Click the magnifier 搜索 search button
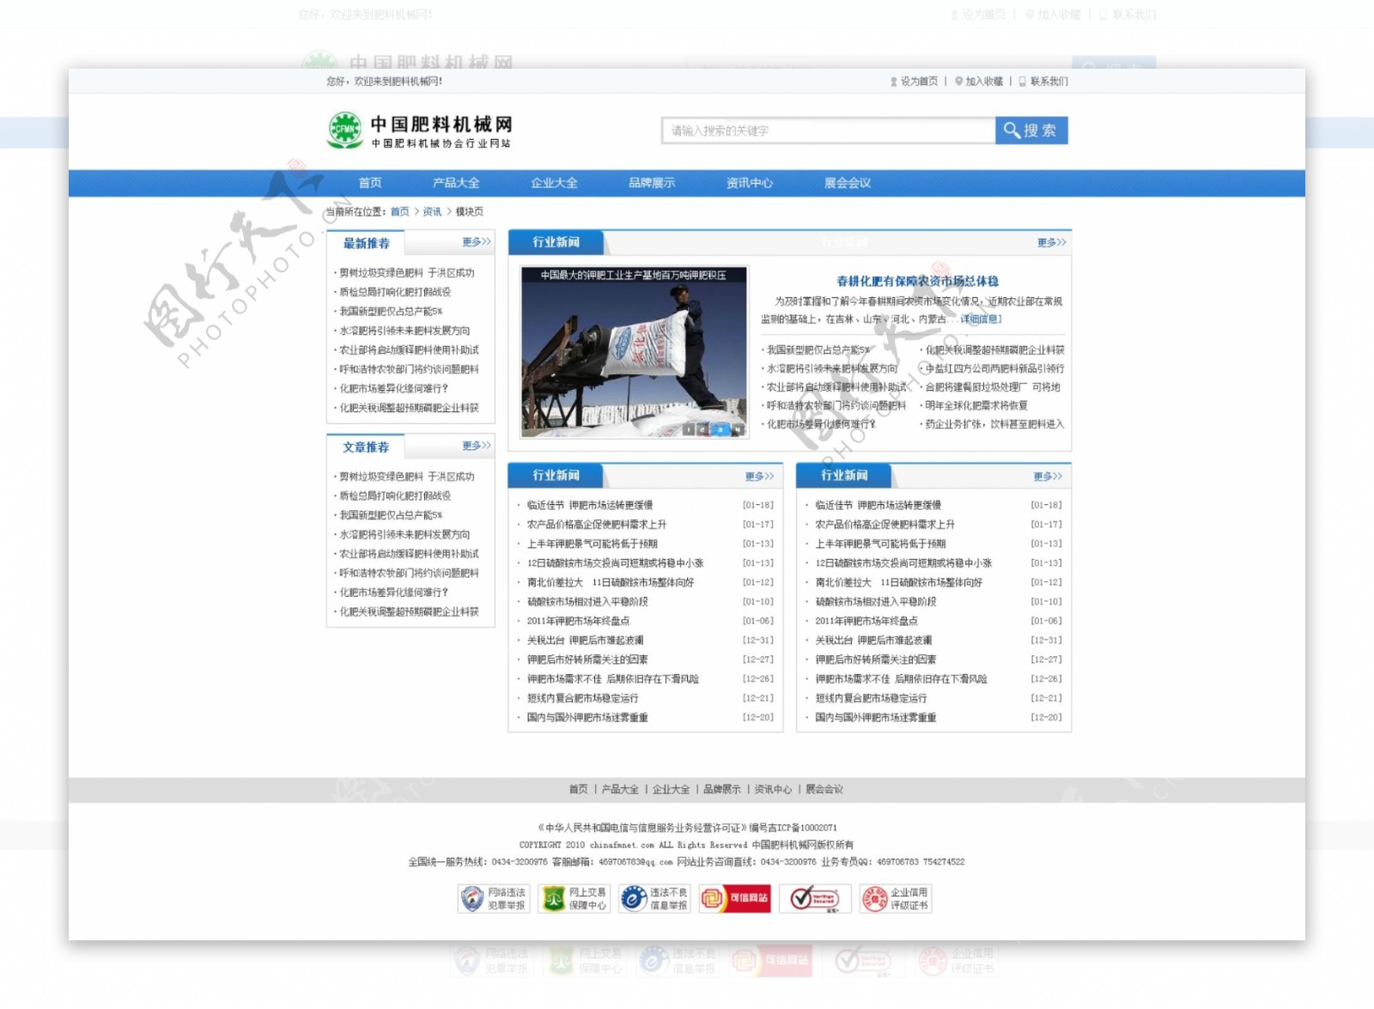 click(1031, 131)
